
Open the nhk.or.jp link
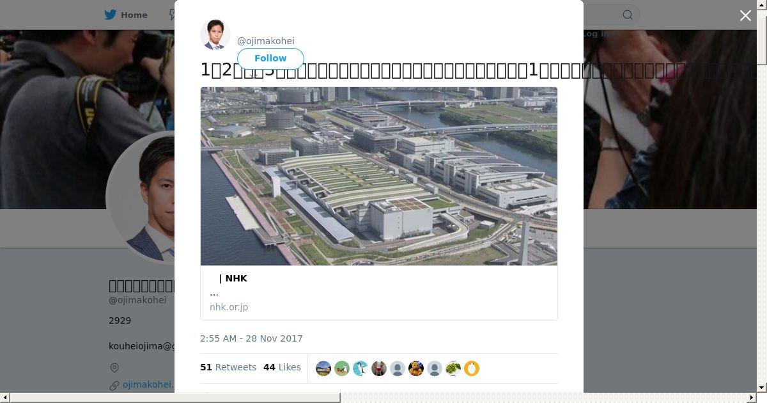click(x=229, y=307)
